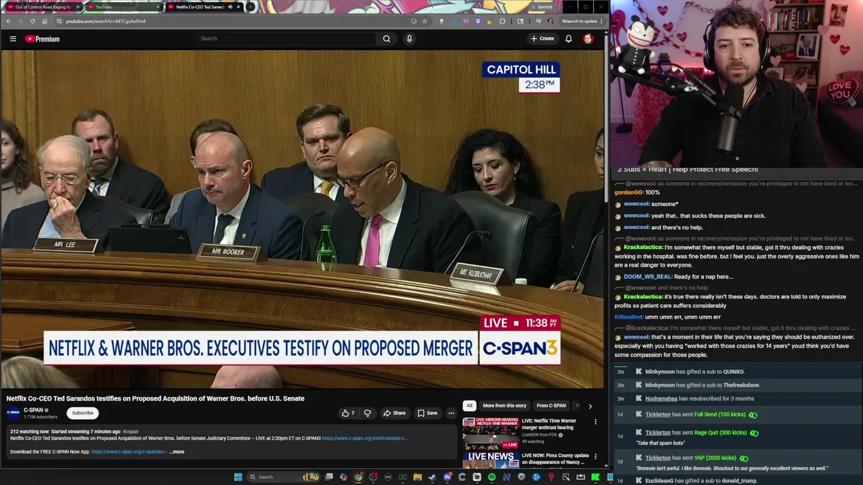Click the YouTube search magnifier button
The height and width of the screenshot is (485, 863).
coord(386,38)
